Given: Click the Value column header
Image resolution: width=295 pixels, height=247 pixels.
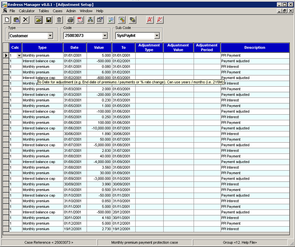Looking at the screenshot, I should pos(99,47).
